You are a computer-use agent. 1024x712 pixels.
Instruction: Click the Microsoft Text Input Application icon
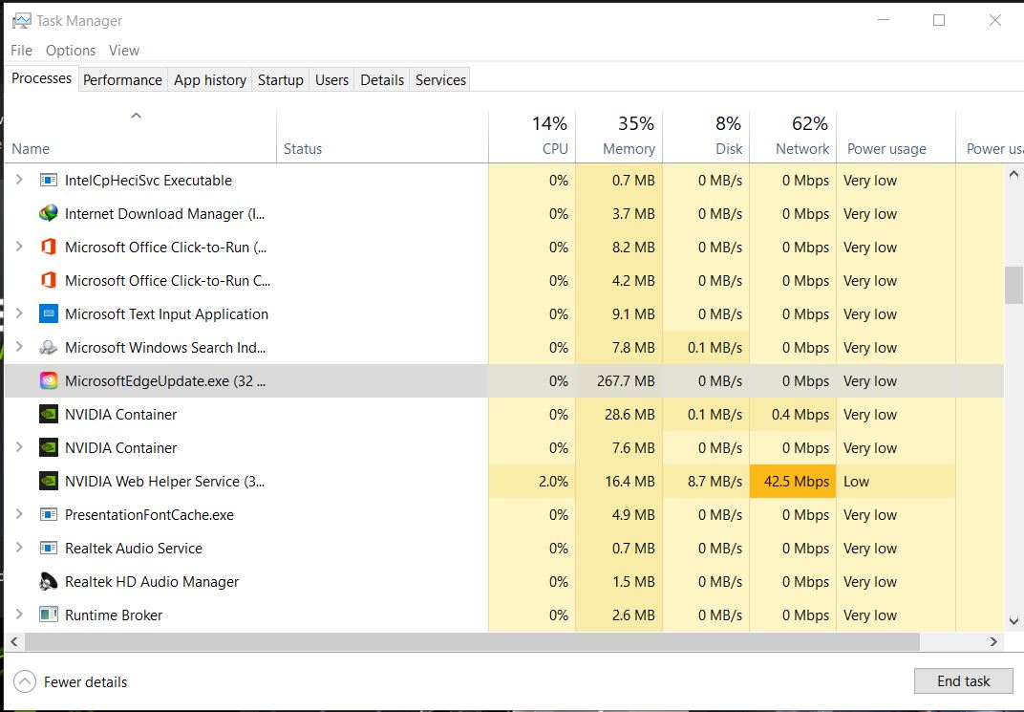click(x=48, y=314)
